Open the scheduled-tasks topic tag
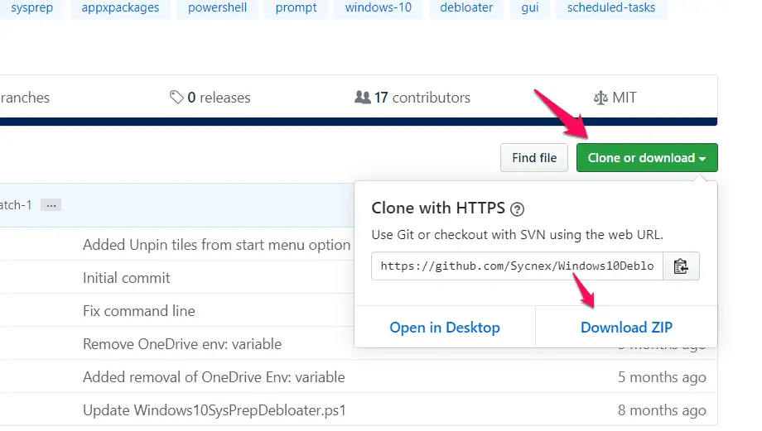This screenshot has width=762, height=431. click(x=611, y=7)
